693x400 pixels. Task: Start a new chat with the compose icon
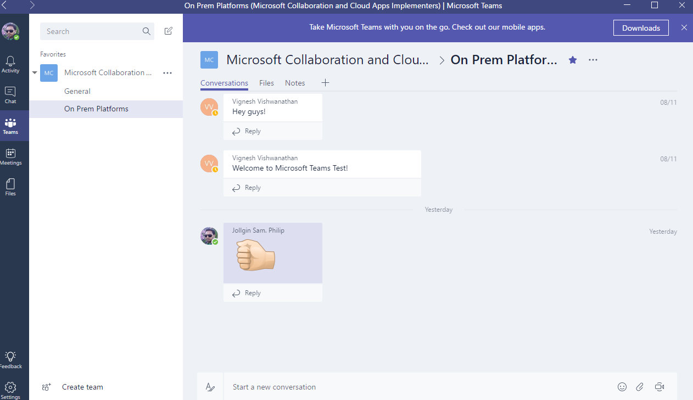169,31
